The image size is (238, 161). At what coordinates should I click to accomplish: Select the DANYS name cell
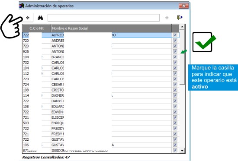click(111, 101)
